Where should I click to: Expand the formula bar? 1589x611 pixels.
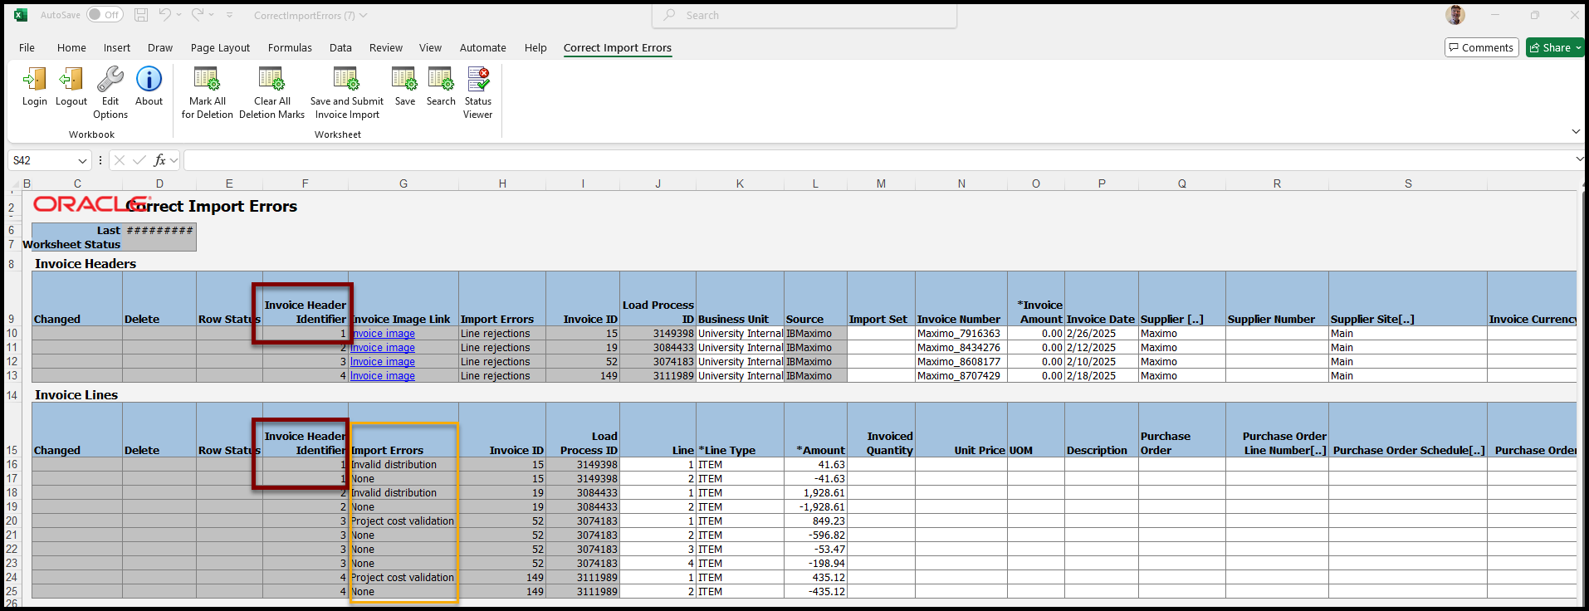click(1579, 159)
